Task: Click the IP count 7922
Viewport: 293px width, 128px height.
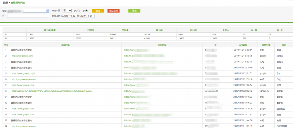Action: (x=31, y=35)
